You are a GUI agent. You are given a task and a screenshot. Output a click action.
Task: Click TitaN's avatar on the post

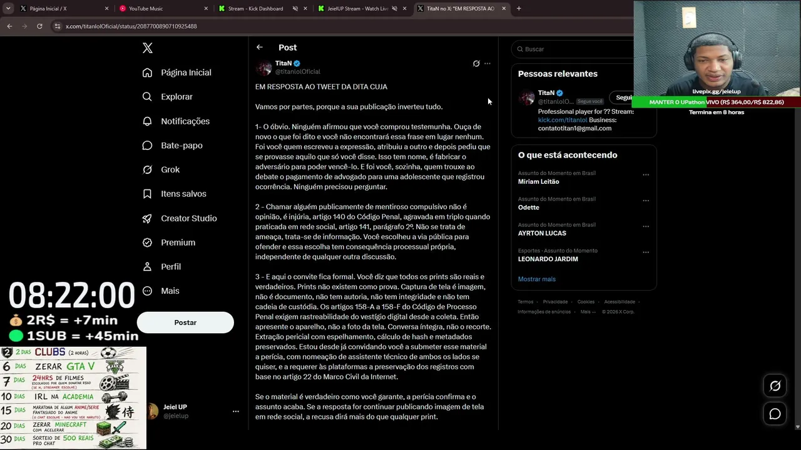[264, 67]
